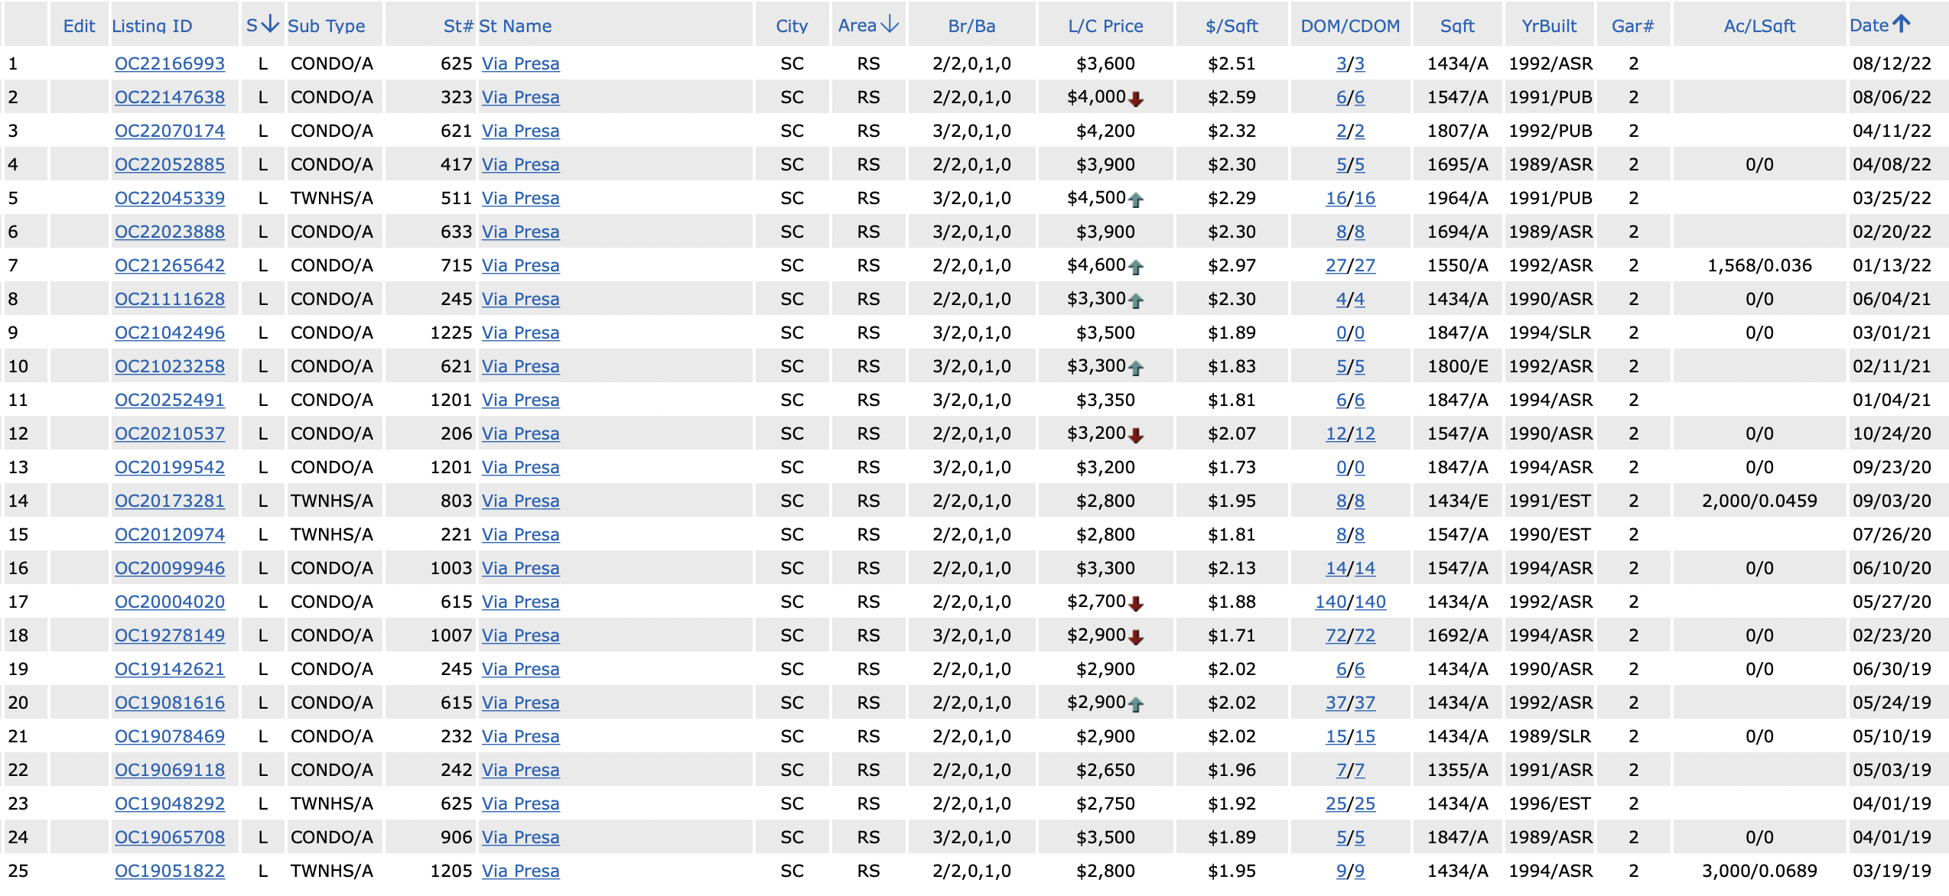Click the Edit column header

(79, 26)
